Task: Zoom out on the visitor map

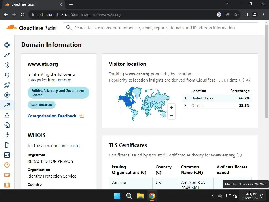Action: 172,115
